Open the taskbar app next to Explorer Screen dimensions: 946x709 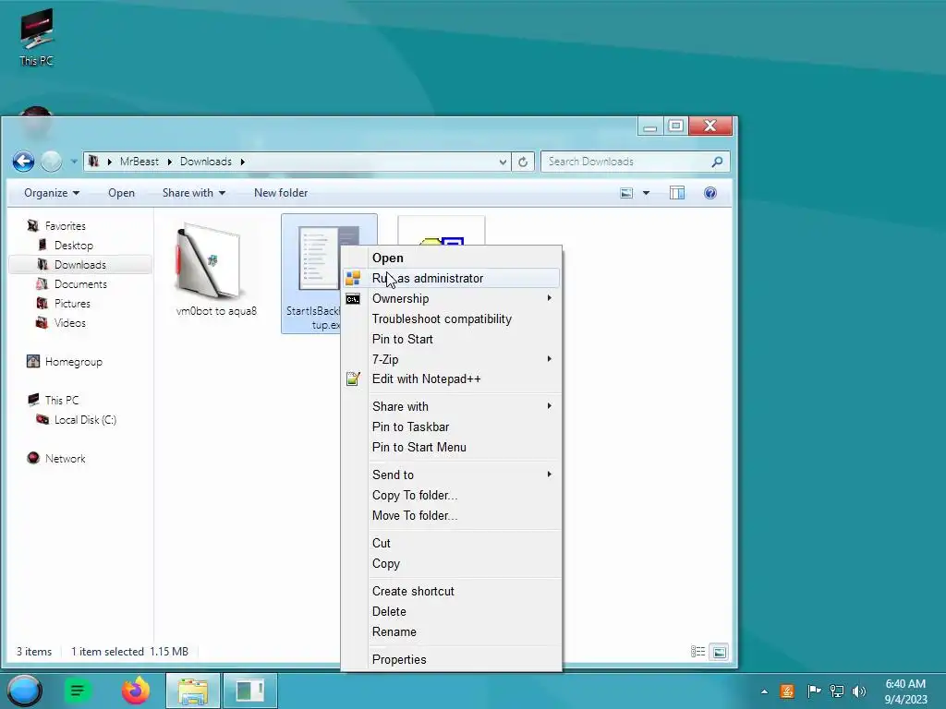[249, 691]
